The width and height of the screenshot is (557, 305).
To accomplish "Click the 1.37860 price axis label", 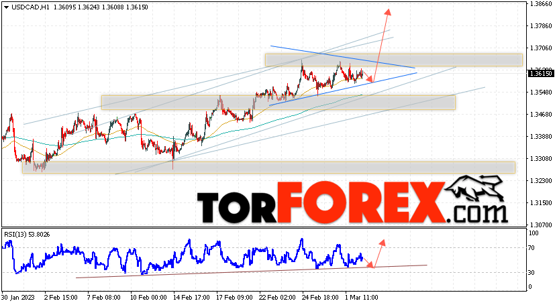I will [541, 26].
